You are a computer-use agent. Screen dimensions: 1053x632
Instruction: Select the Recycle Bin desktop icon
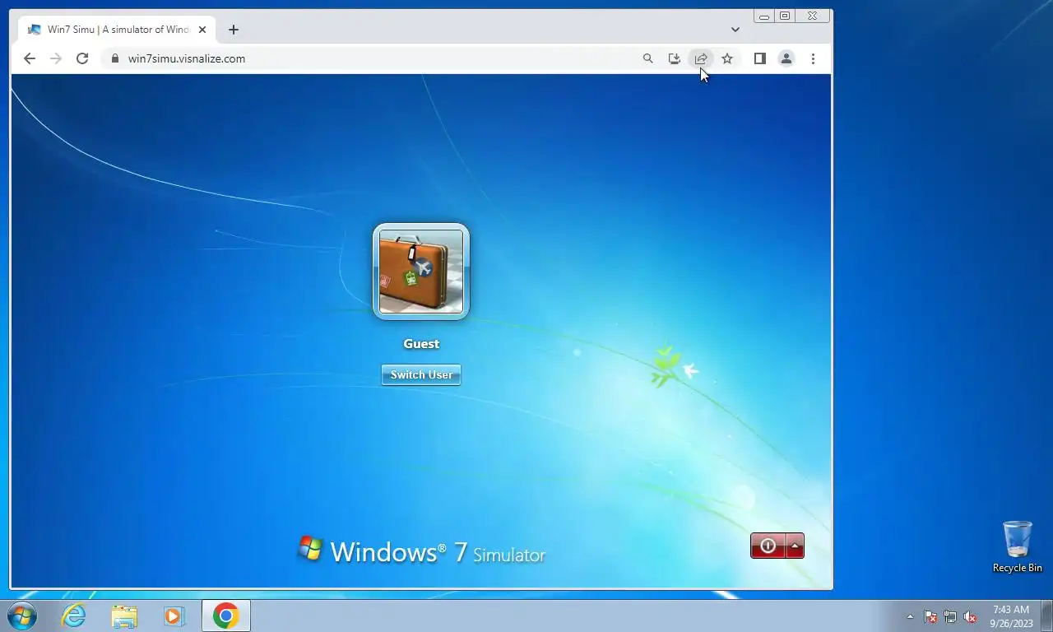[x=1018, y=547]
